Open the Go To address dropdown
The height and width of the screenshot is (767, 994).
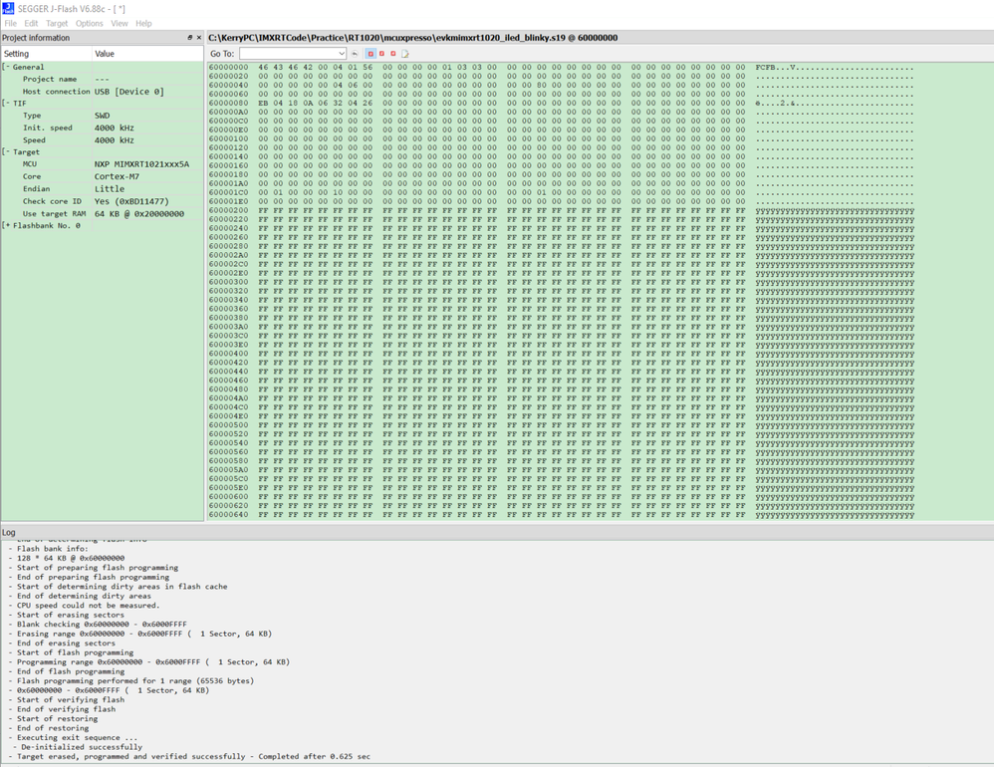[342, 53]
